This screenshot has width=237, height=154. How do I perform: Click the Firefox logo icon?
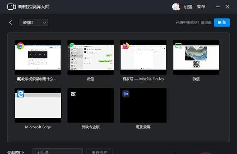coord(126,46)
